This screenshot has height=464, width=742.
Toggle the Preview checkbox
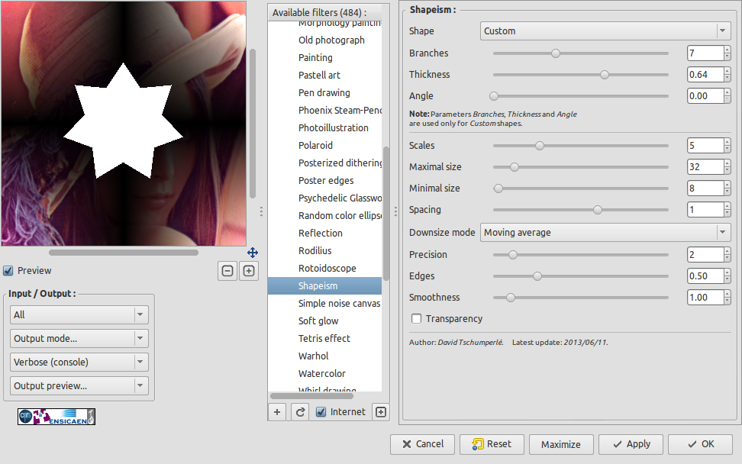coord(8,271)
